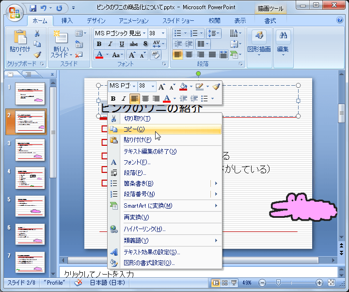The width and height of the screenshot is (349, 292).
Task: Toggle ribbon center alignment
Action: click(x=189, y=55)
